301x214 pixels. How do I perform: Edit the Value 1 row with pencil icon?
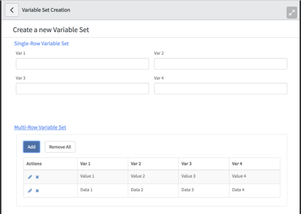30,177
